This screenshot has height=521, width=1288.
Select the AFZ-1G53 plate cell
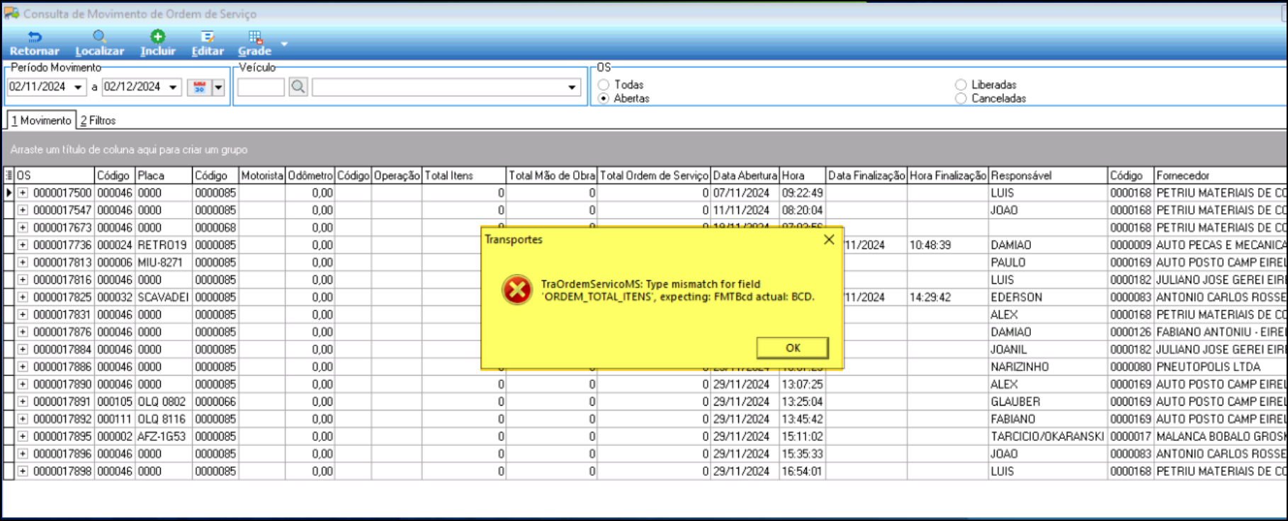point(164,436)
